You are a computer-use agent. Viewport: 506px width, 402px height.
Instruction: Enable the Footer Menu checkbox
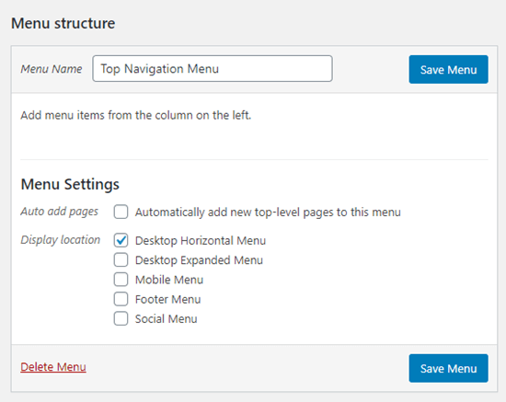[121, 299]
